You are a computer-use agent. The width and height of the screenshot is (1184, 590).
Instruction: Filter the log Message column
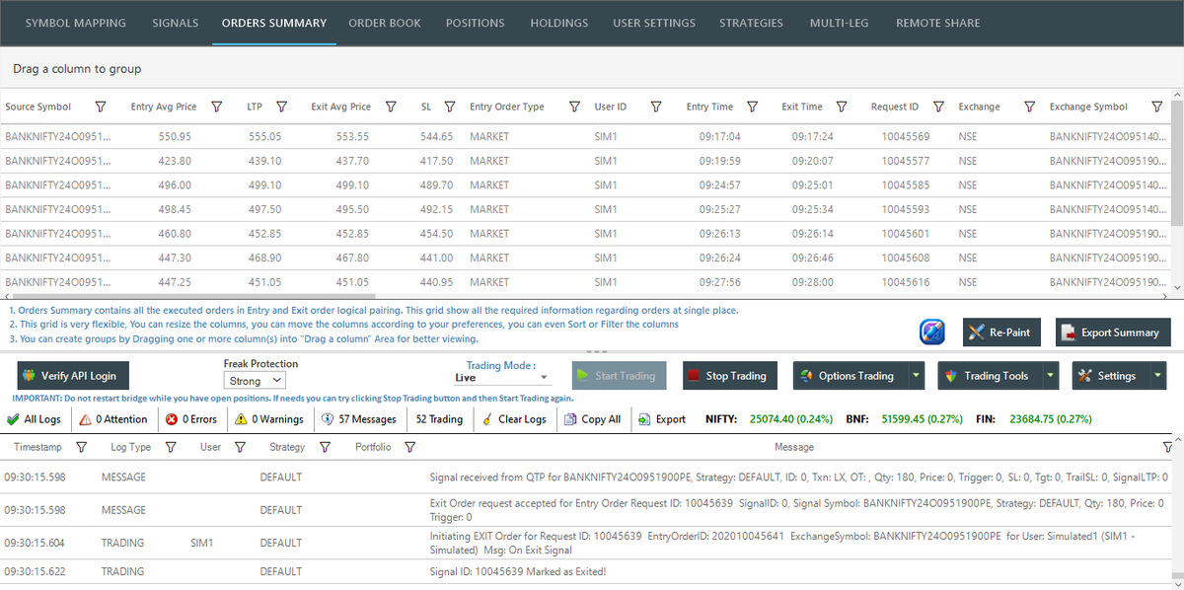(1169, 447)
